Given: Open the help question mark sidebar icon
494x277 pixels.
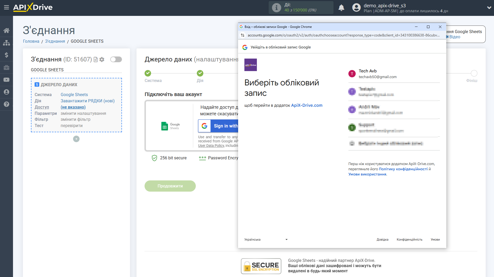Looking at the screenshot, I should click(x=6, y=104).
